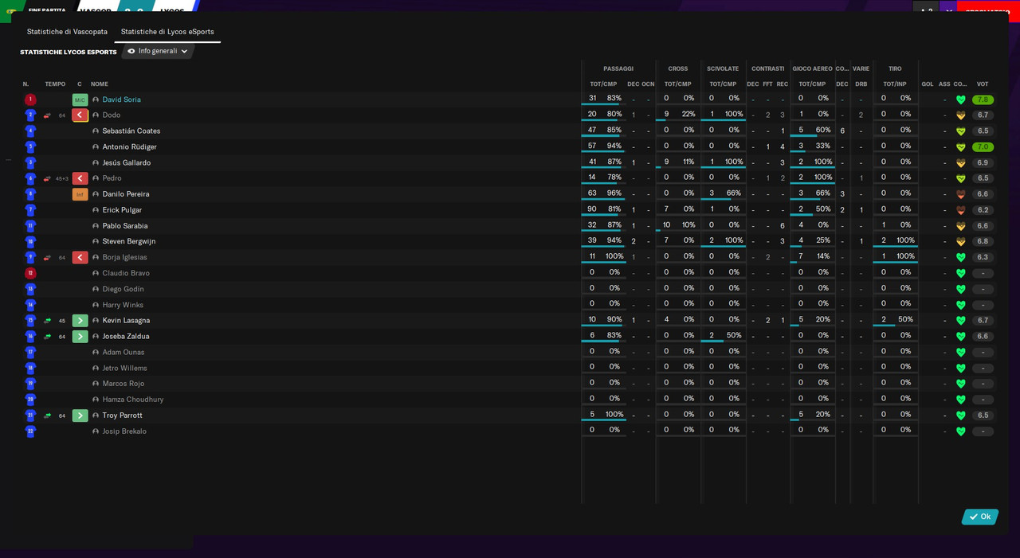Click the info icon beside Jesús Gallardo

(96, 162)
